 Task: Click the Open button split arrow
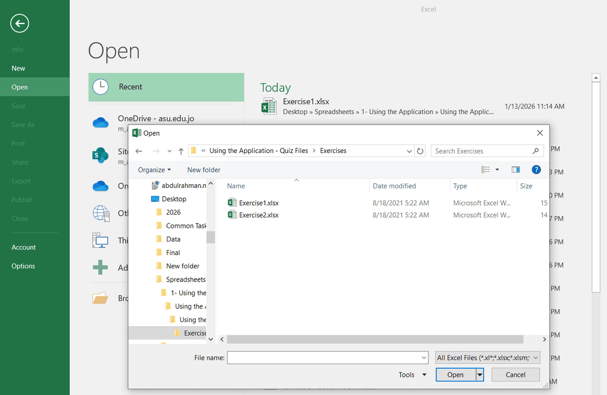pos(480,375)
